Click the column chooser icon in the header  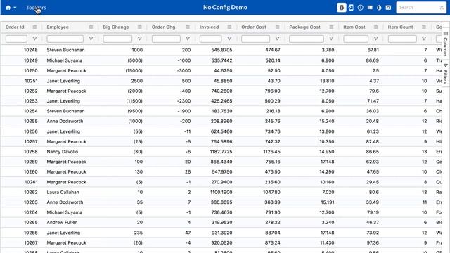point(370,8)
